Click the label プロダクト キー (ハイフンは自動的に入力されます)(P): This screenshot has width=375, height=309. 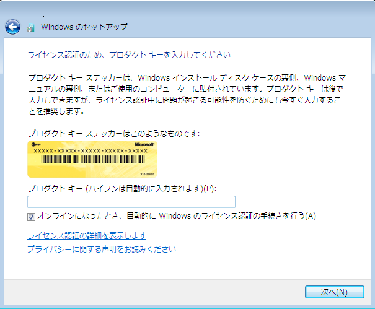122,188
